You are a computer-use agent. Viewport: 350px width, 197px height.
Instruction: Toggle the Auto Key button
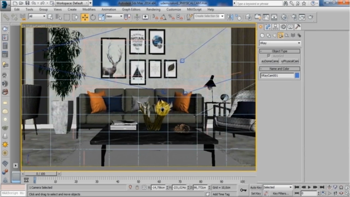256,187
